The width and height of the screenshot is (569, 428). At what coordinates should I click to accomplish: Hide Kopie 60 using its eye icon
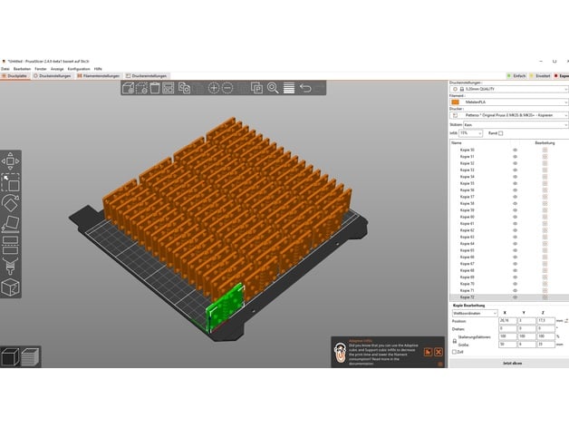515,217
